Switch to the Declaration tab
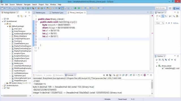181x101 pixels. coord(59,75)
